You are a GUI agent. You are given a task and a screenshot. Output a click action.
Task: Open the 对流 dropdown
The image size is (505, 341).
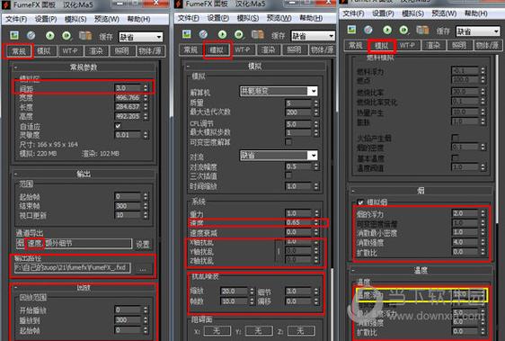[279, 156]
